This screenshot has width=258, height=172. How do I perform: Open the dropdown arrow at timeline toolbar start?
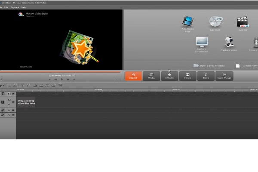click(x=3, y=86)
